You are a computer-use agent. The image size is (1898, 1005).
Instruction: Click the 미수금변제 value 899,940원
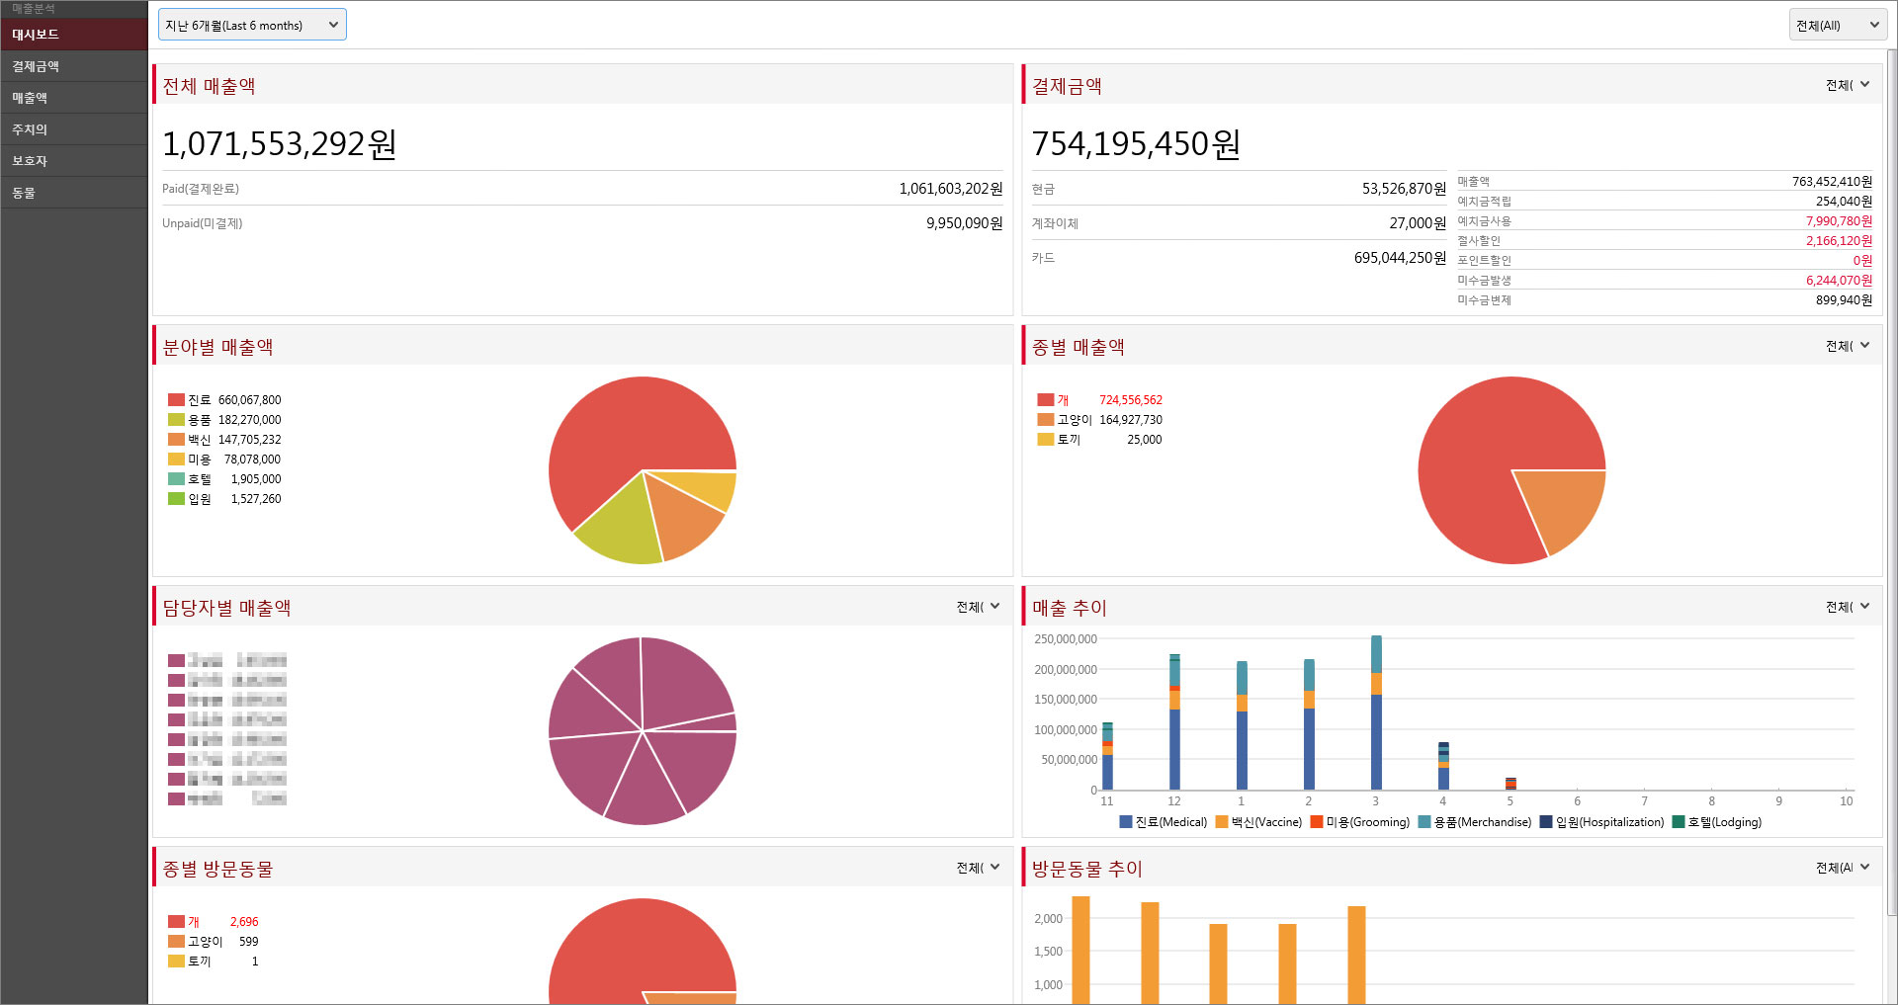point(1844,300)
